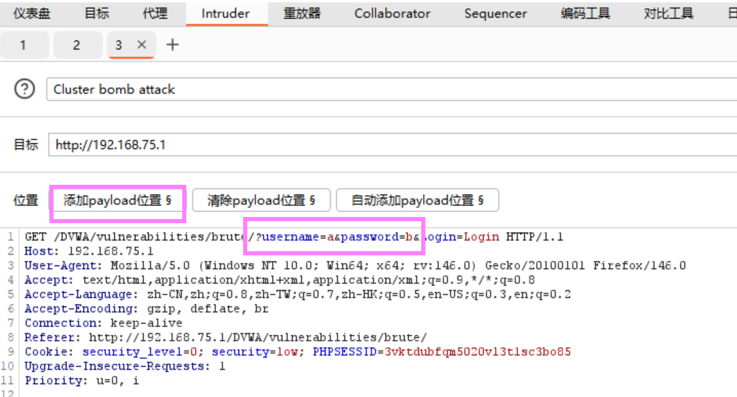Click the Login value in request line

[482, 237]
